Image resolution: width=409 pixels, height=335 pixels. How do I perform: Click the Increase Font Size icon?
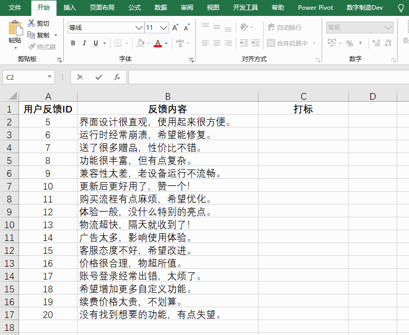(x=176, y=28)
